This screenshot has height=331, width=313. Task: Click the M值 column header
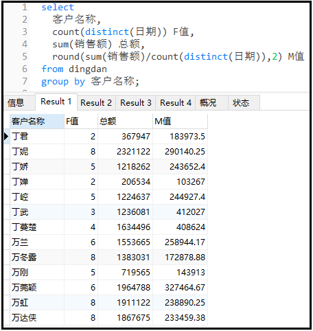pos(180,122)
